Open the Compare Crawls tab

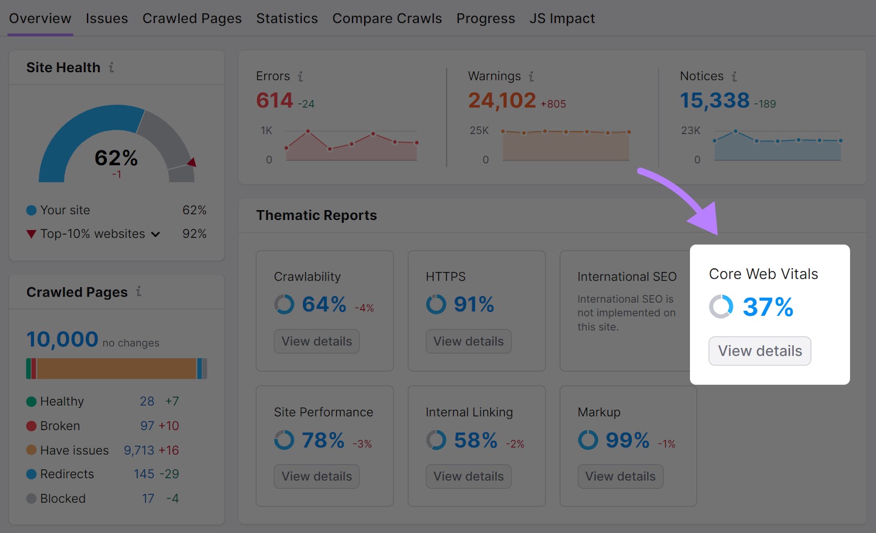[387, 18]
